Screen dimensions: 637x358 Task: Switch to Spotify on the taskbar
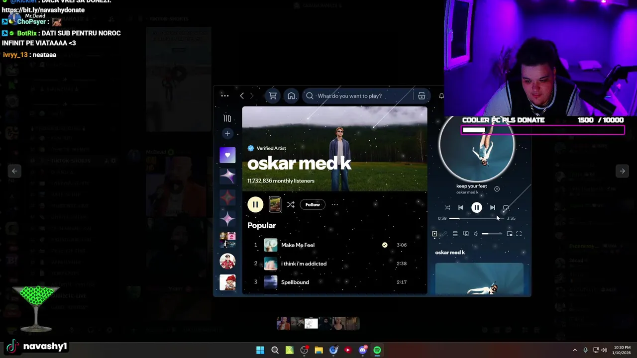click(377, 351)
